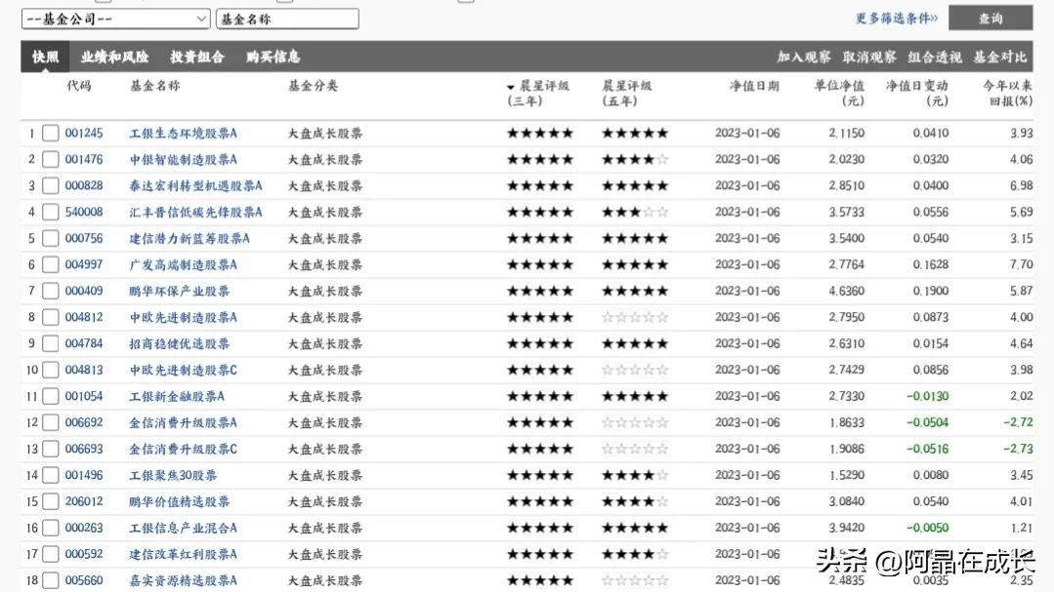
Task: Click 今年以来回报 column header
Action: [x=1008, y=94]
